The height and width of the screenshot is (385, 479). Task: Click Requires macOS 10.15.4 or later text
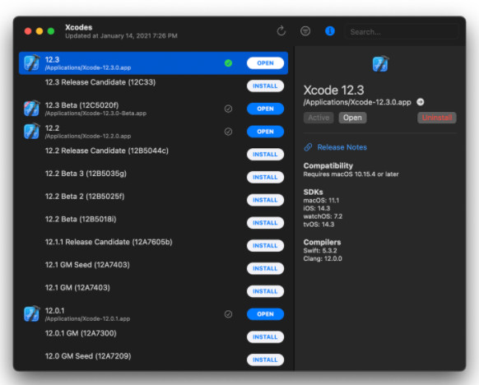tap(351, 174)
